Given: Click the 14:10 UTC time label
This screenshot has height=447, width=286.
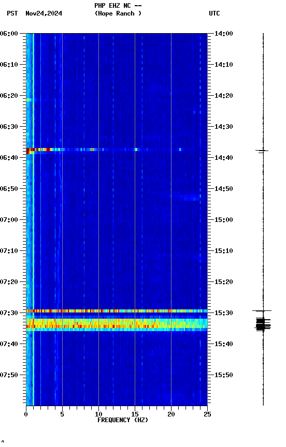Looking at the screenshot, I should click(x=224, y=65).
